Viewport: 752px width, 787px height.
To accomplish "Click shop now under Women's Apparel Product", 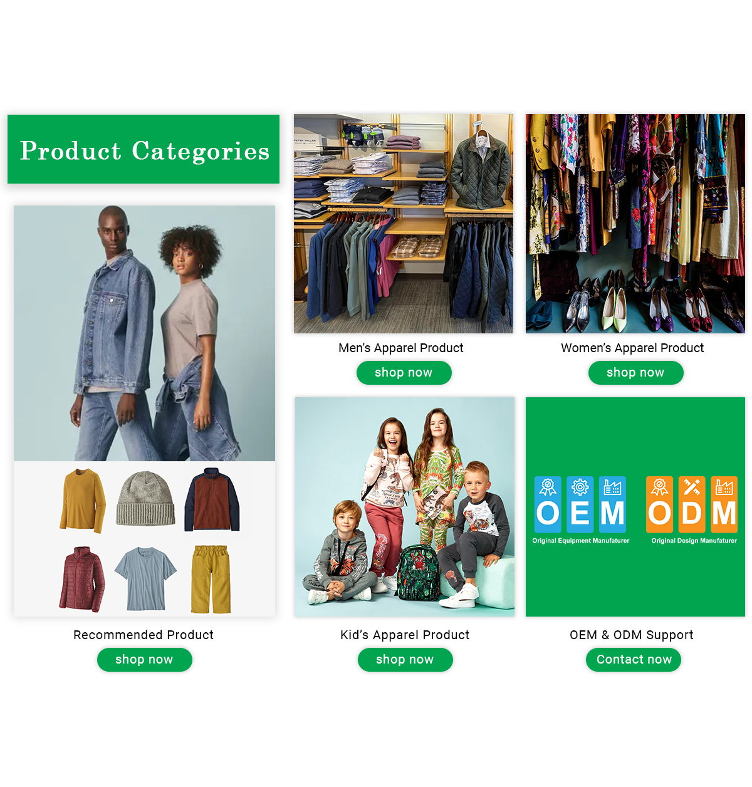I will 635,373.
